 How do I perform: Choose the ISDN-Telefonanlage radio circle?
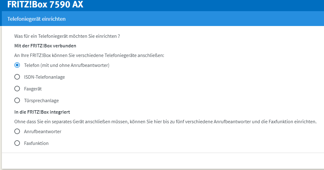pos(17,77)
